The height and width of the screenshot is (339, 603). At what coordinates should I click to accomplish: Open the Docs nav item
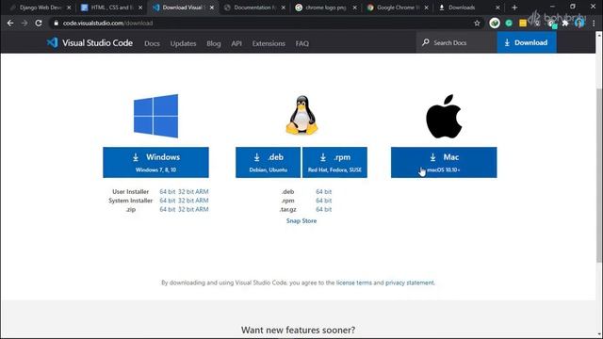coord(152,43)
